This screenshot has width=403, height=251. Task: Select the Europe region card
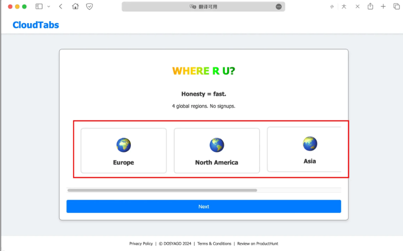pos(124,151)
